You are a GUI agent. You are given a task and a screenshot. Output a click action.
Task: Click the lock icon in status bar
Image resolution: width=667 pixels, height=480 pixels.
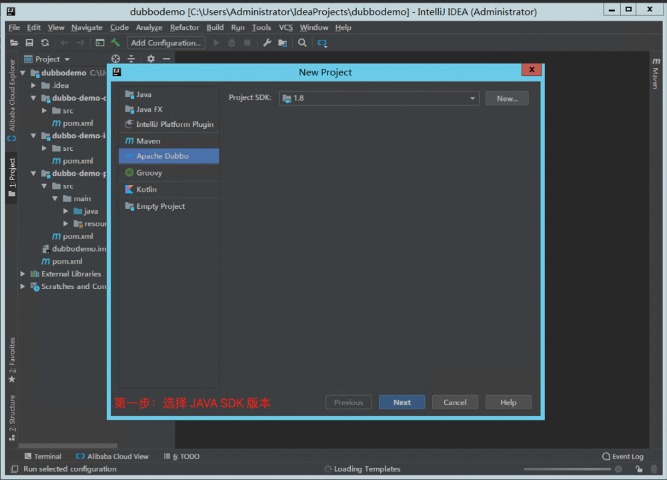pos(638,469)
